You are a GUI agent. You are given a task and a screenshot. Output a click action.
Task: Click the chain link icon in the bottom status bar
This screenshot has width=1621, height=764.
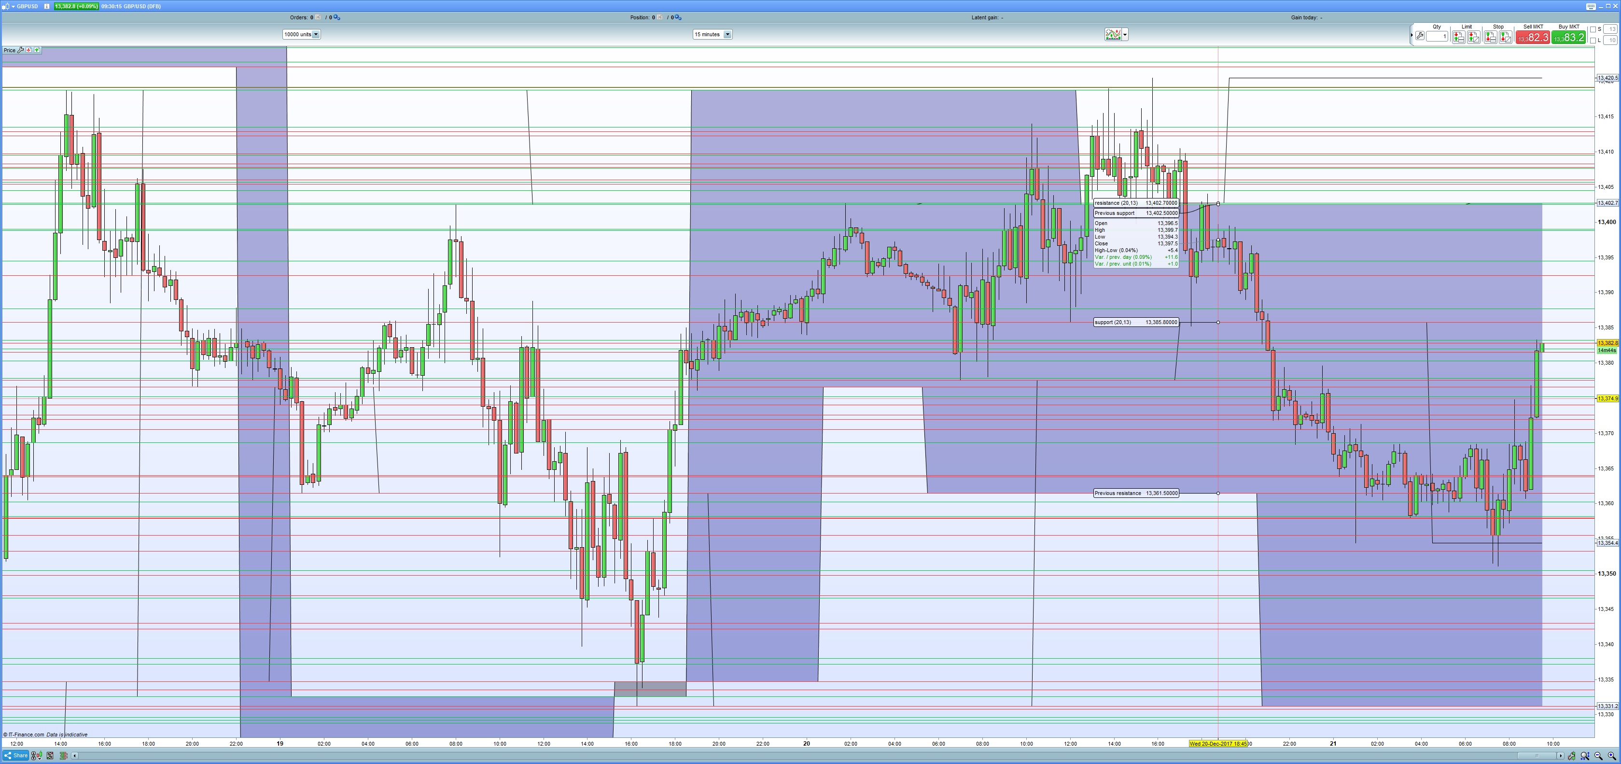coord(33,755)
